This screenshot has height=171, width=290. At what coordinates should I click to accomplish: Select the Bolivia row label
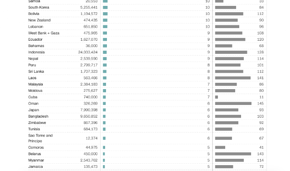[x=34, y=14]
